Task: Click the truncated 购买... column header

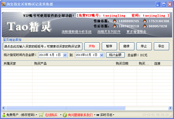Action: tap(144, 63)
